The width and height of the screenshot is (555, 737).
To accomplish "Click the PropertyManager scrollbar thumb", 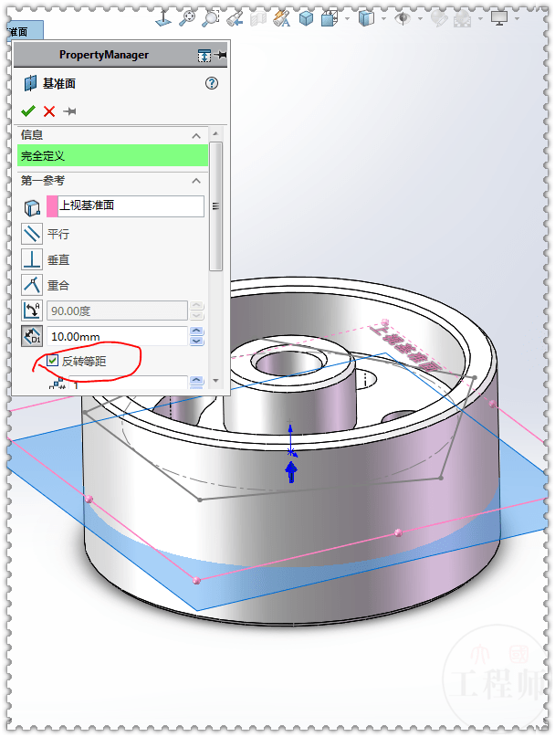I will coord(215,206).
